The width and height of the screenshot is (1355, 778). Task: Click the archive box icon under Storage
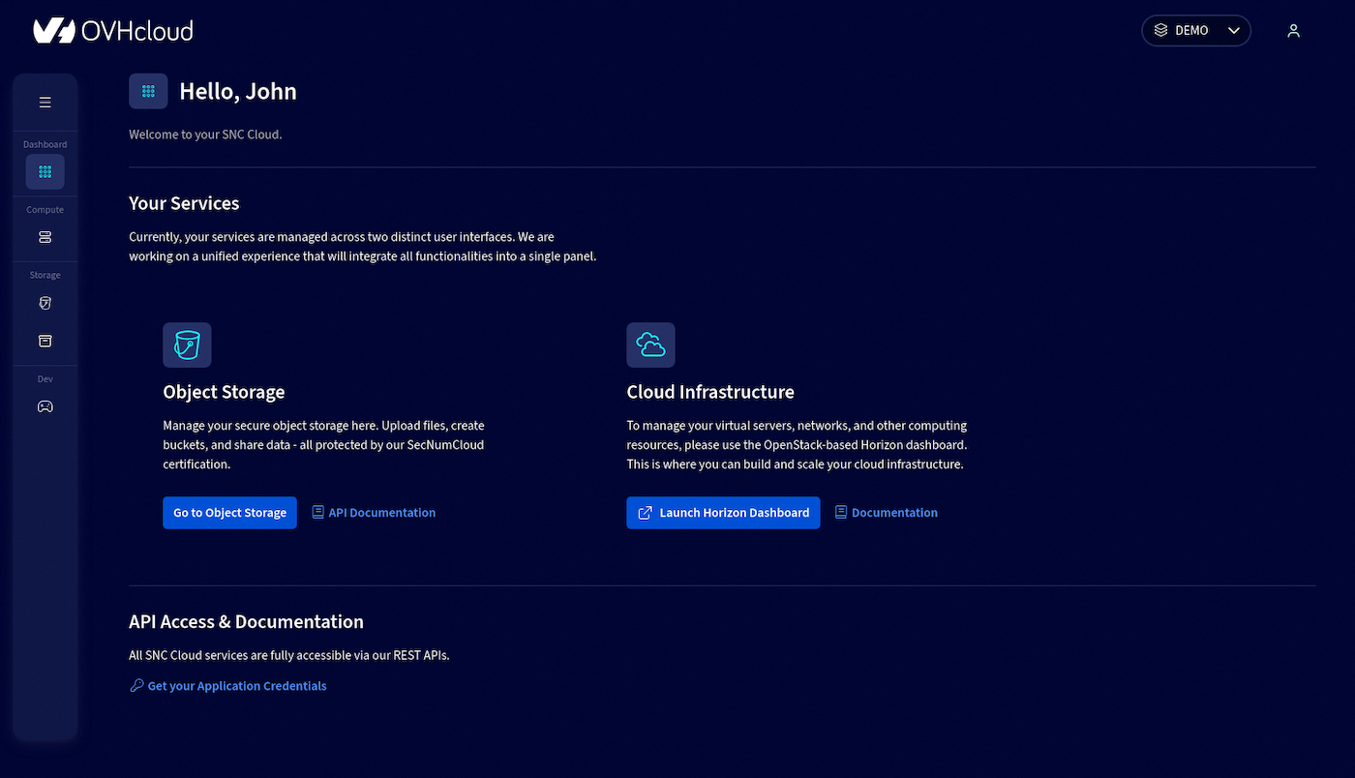pos(45,341)
